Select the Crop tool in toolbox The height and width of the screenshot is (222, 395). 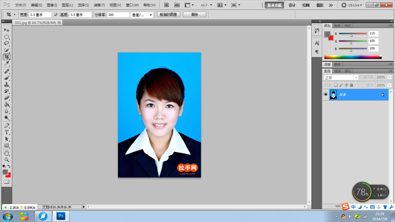pyautogui.click(x=7, y=57)
